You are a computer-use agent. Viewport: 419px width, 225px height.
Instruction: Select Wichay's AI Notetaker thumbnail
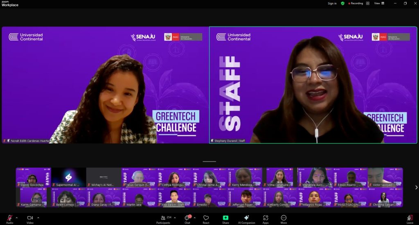(104, 177)
